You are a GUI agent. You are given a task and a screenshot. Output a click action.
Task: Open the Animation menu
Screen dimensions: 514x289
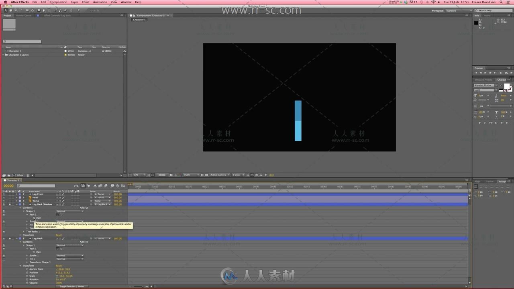click(x=100, y=2)
